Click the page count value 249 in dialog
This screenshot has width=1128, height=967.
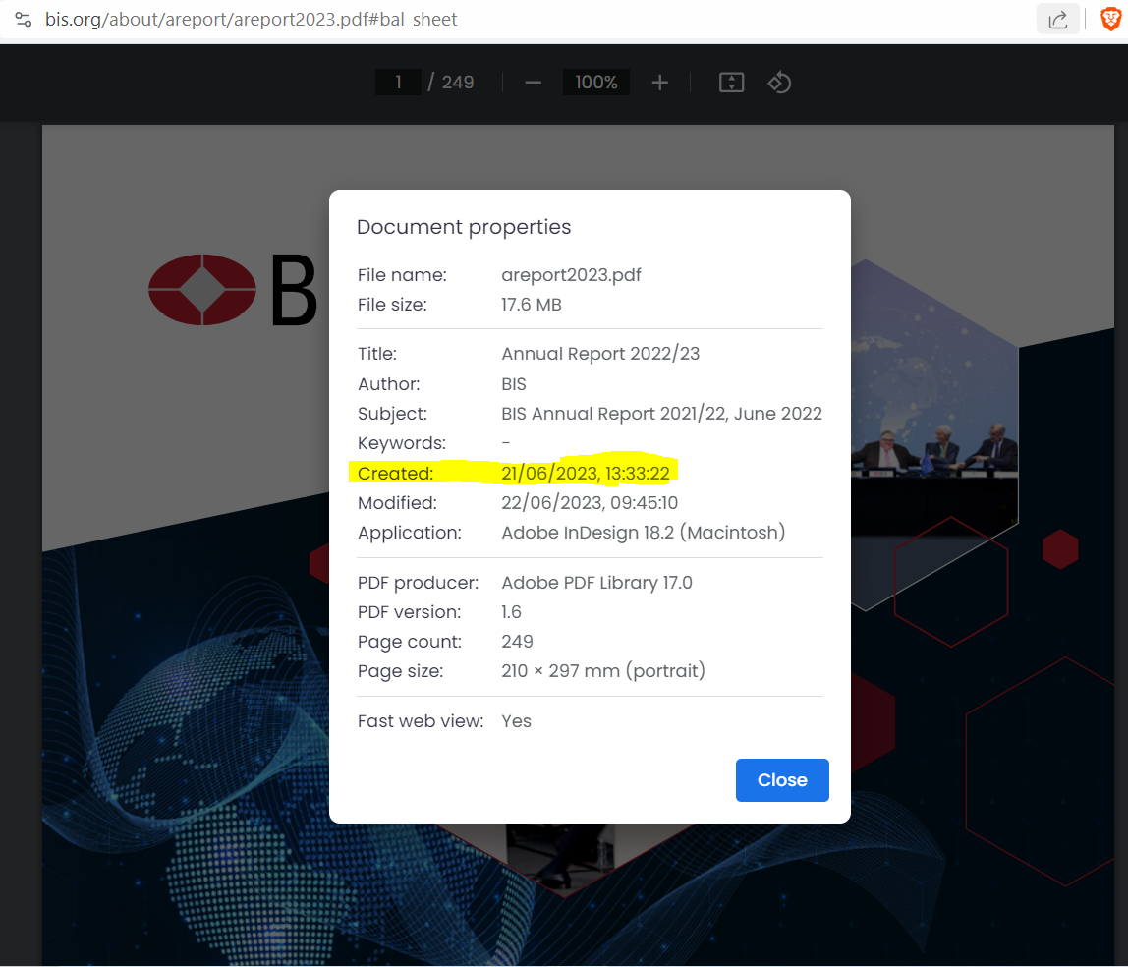click(517, 642)
